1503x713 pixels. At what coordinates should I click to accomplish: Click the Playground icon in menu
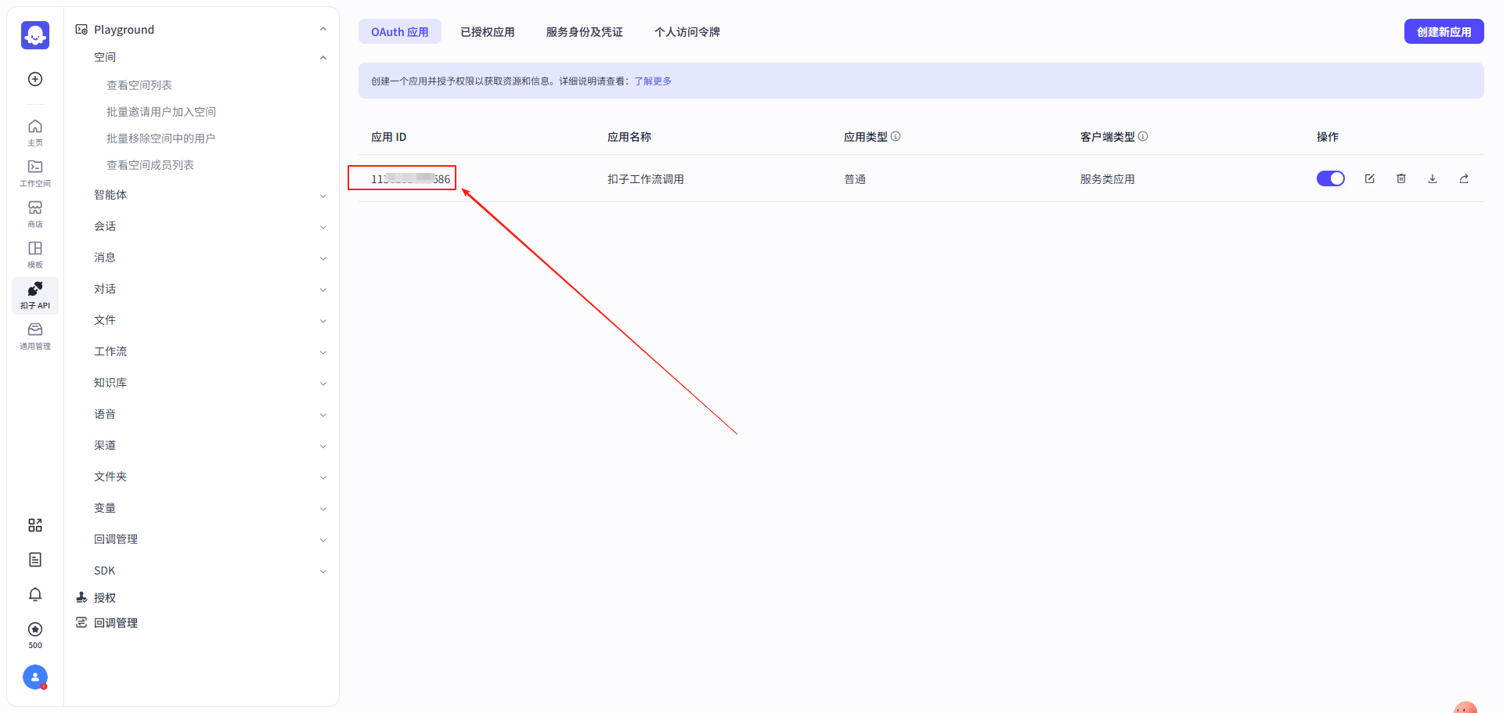pyautogui.click(x=81, y=30)
